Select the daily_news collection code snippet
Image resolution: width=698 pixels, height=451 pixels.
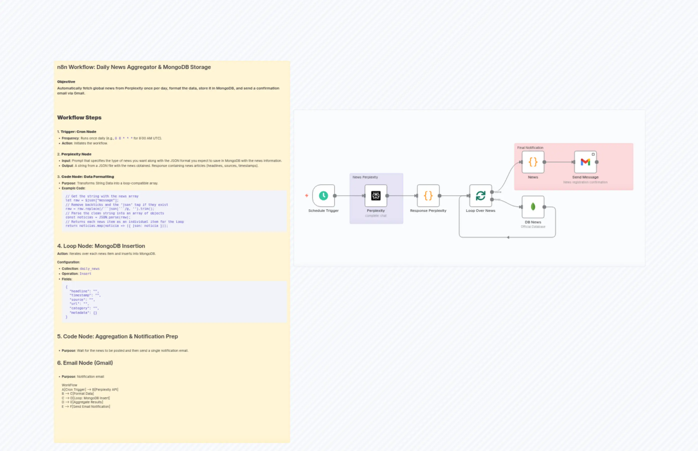(90, 269)
